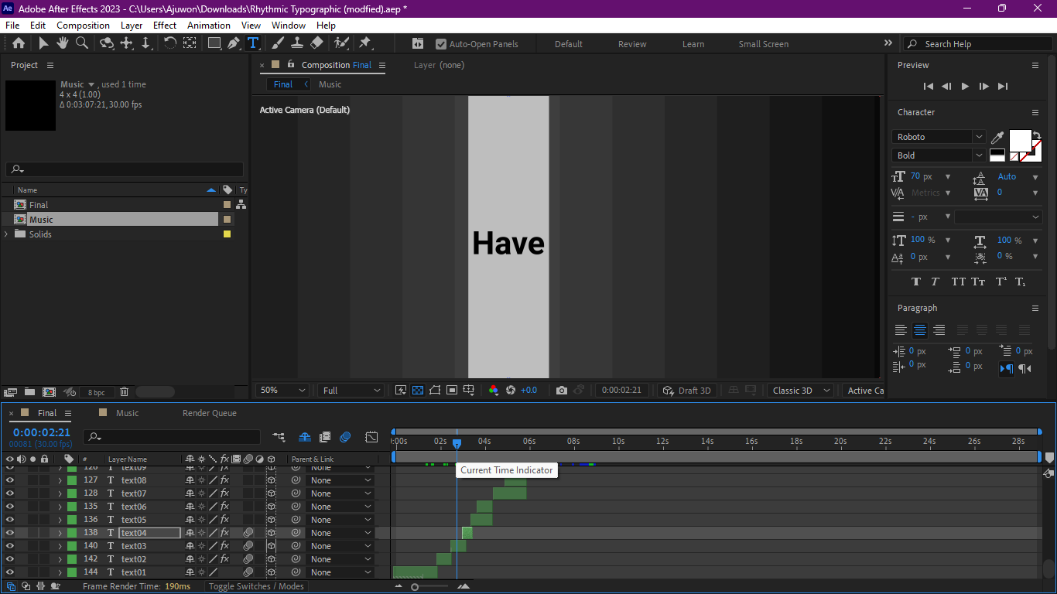The width and height of the screenshot is (1057, 594).
Task: Select the Hand tool
Action: (62, 43)
